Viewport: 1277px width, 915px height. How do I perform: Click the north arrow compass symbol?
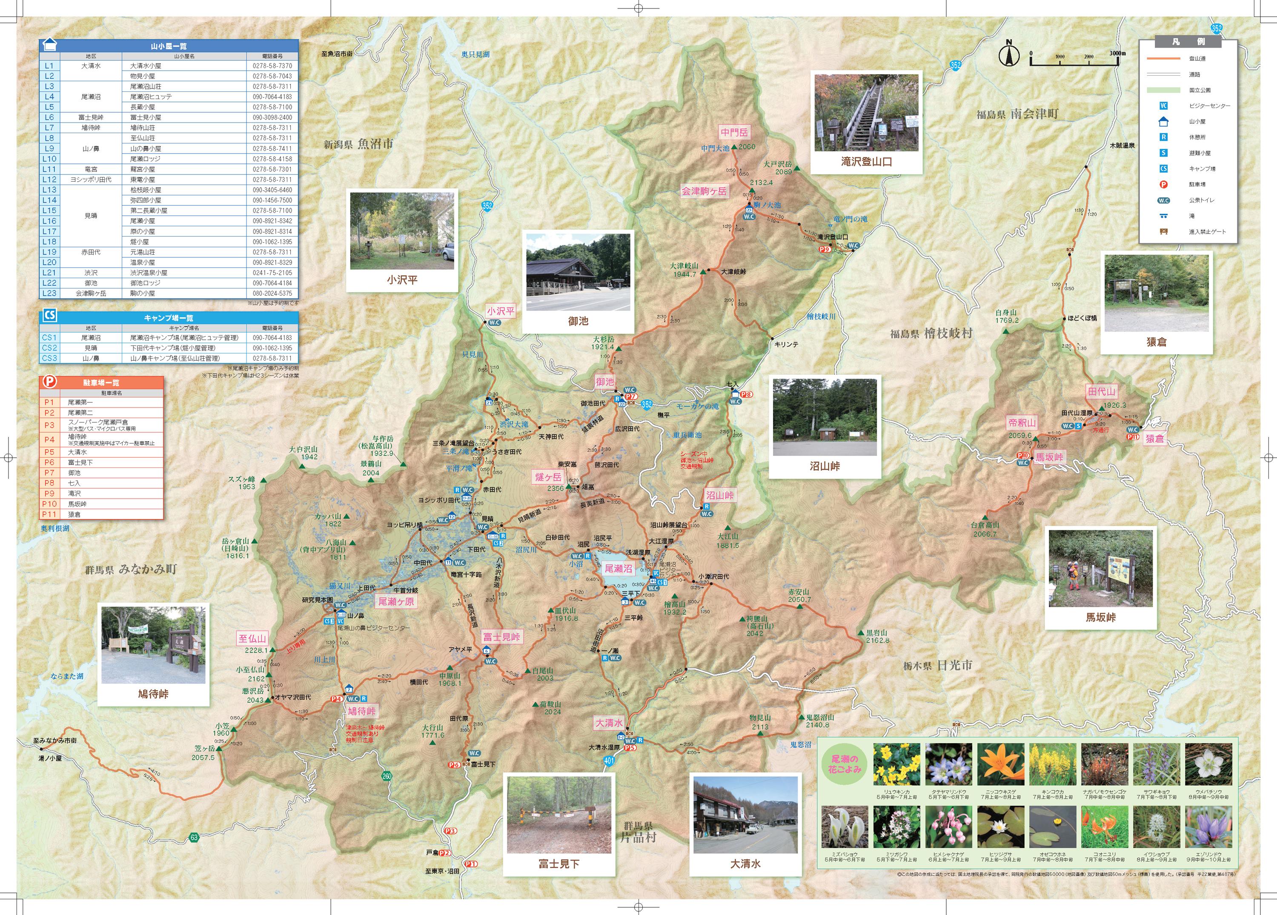click(1009, 54)
